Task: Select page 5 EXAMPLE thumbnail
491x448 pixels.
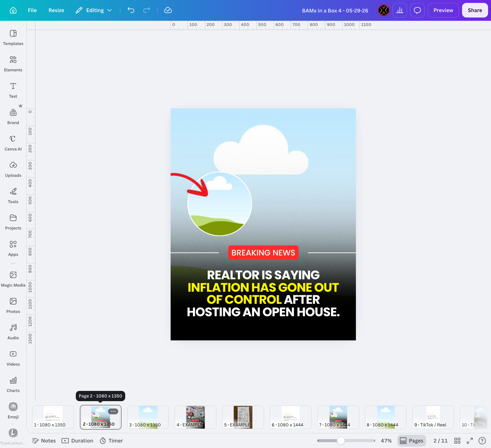Action: point(243,417)
